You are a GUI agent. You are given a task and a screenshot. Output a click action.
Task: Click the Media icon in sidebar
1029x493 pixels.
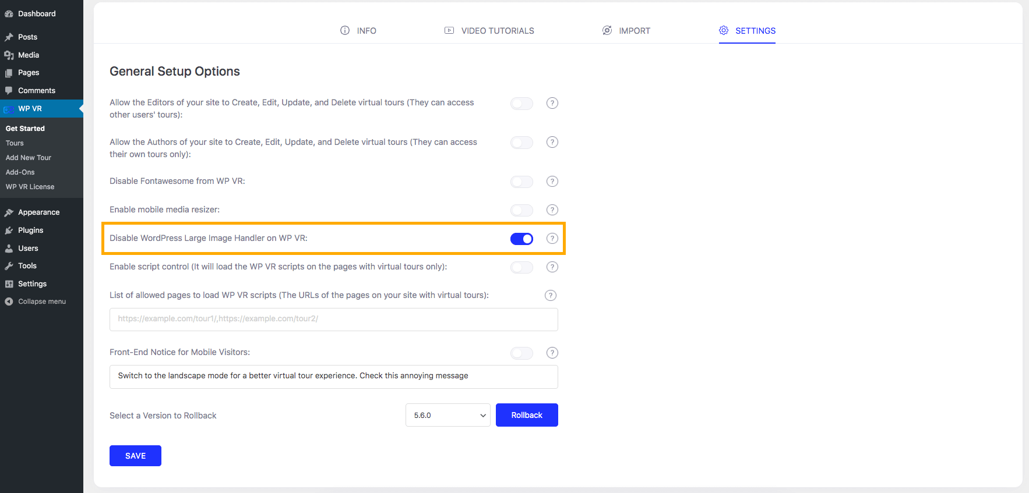tap(9, 55)
